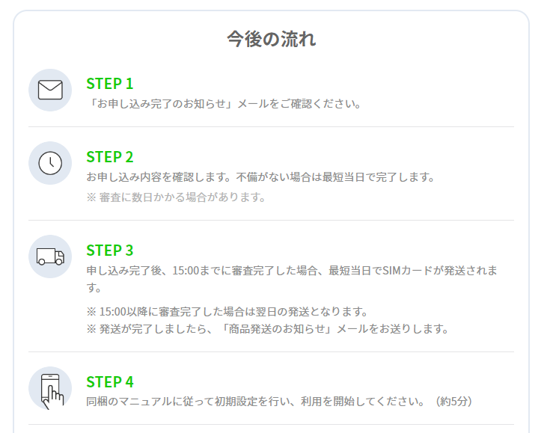
Task: Click the 今後の流れ title
Action: tap(271, 39)
